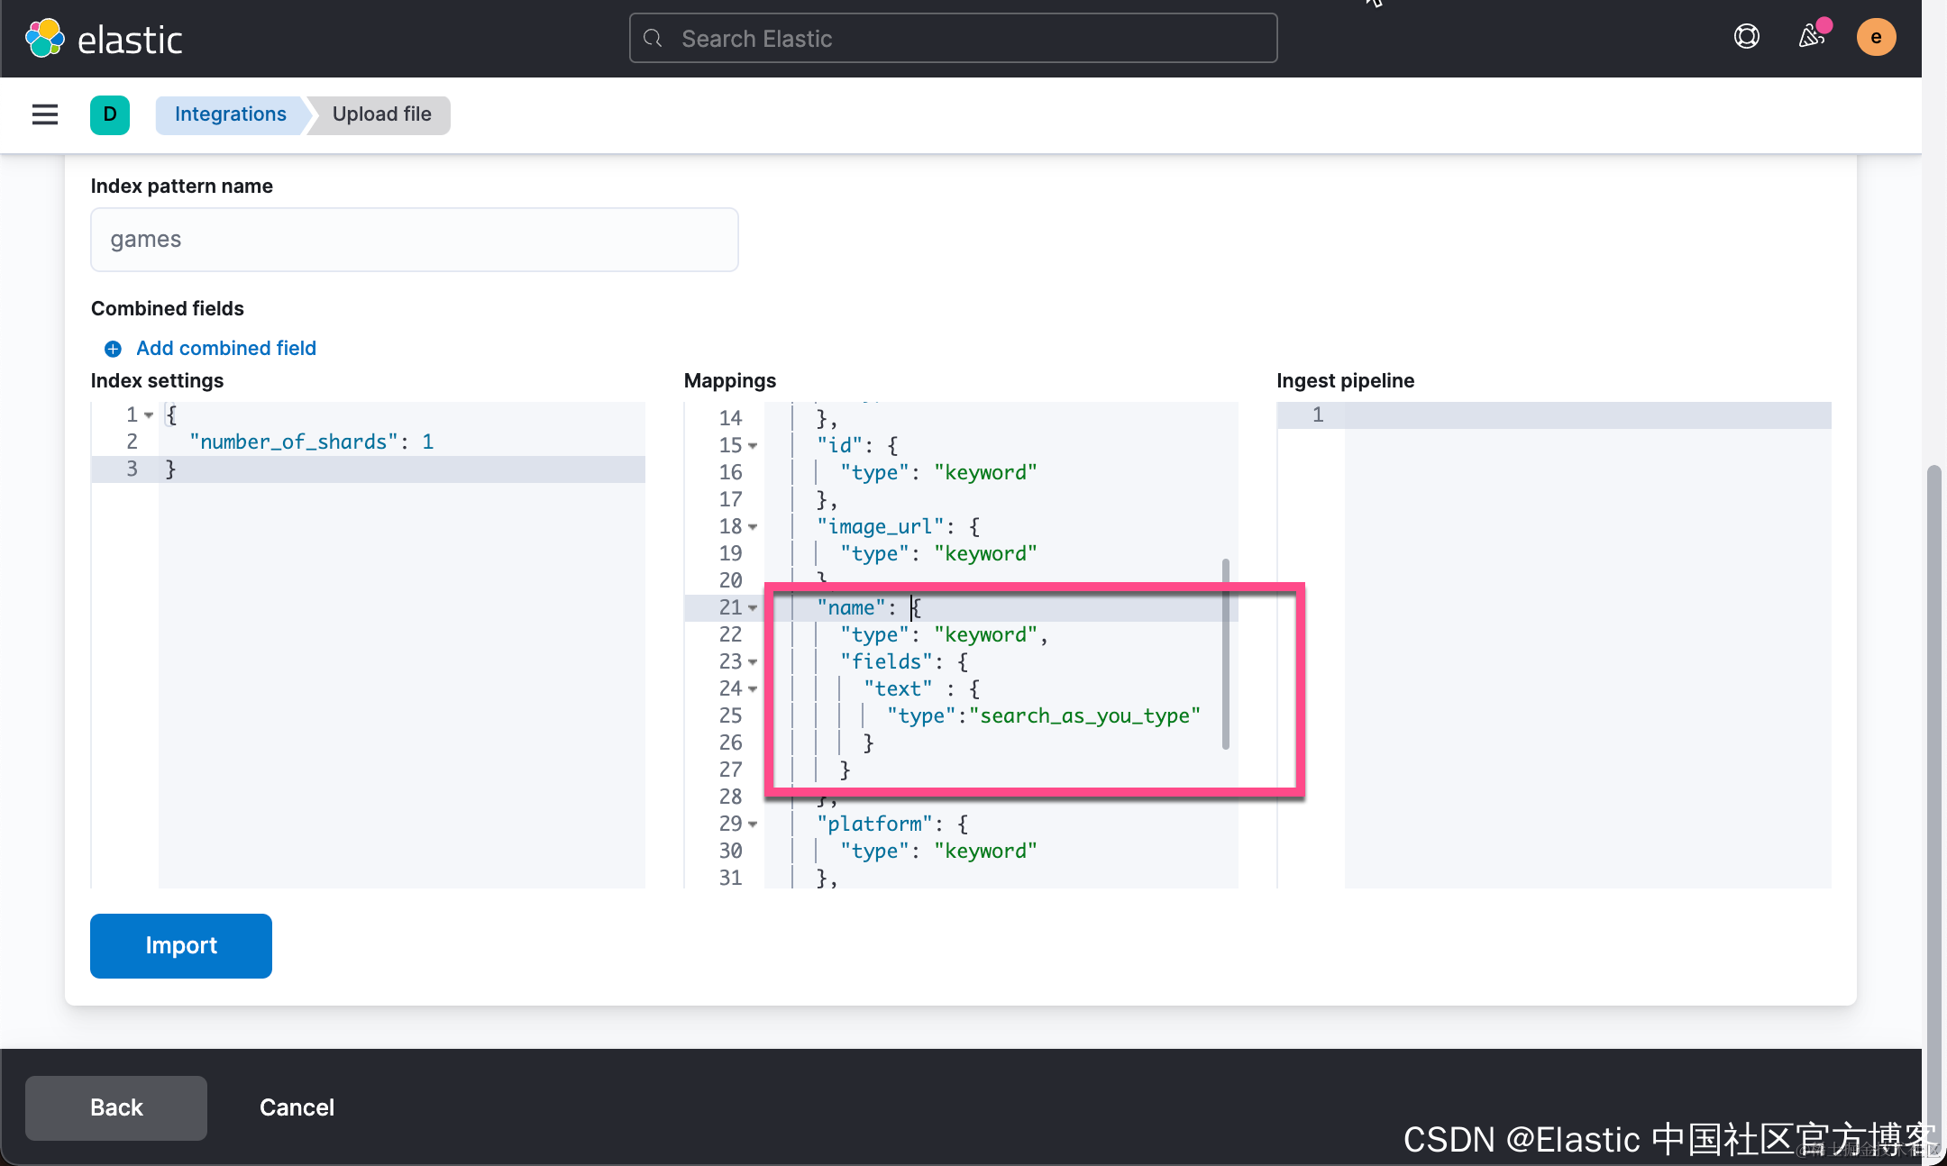Fold index settings line 1 arrow
Viewport: 1947px width, 1166px height.
(x=149, y=415)
